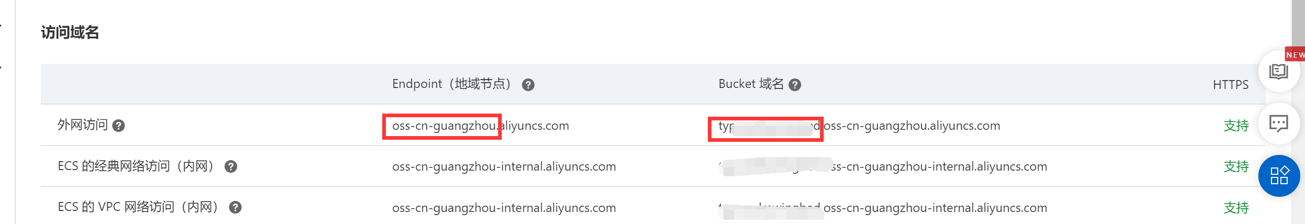
Task: Select the oss-cn-guangzhou.aliyuncs.com endpoint text
Action: [480, 126]
